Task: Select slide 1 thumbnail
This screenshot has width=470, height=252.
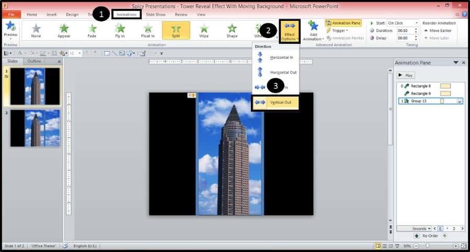Action: coord(35,86)
